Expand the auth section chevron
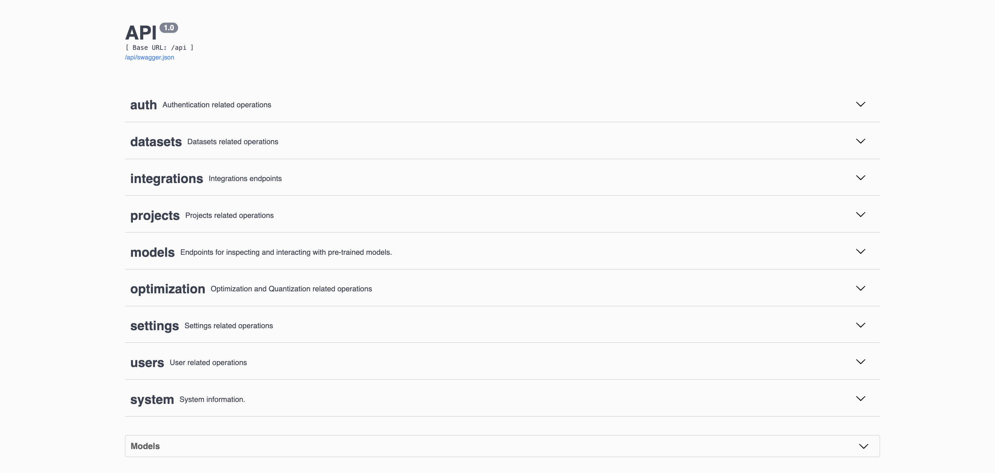This screenshot has height=473, width=995. [x=861, y=104]
